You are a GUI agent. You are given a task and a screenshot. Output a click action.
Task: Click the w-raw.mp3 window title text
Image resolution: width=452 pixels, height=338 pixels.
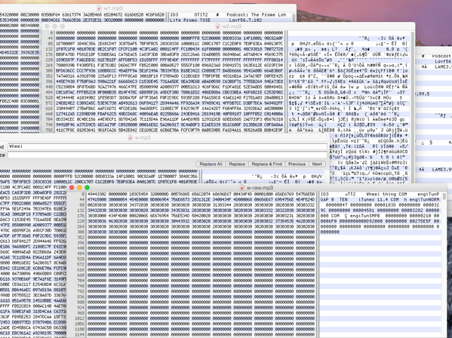(x=260, y=188)
